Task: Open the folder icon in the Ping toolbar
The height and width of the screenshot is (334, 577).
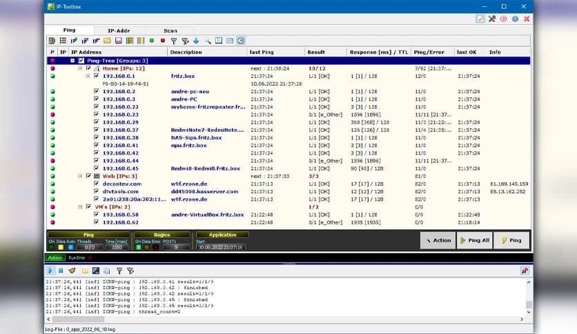Action: click(107, 41)
